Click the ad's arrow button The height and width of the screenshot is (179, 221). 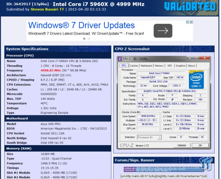tap(163, 31)
